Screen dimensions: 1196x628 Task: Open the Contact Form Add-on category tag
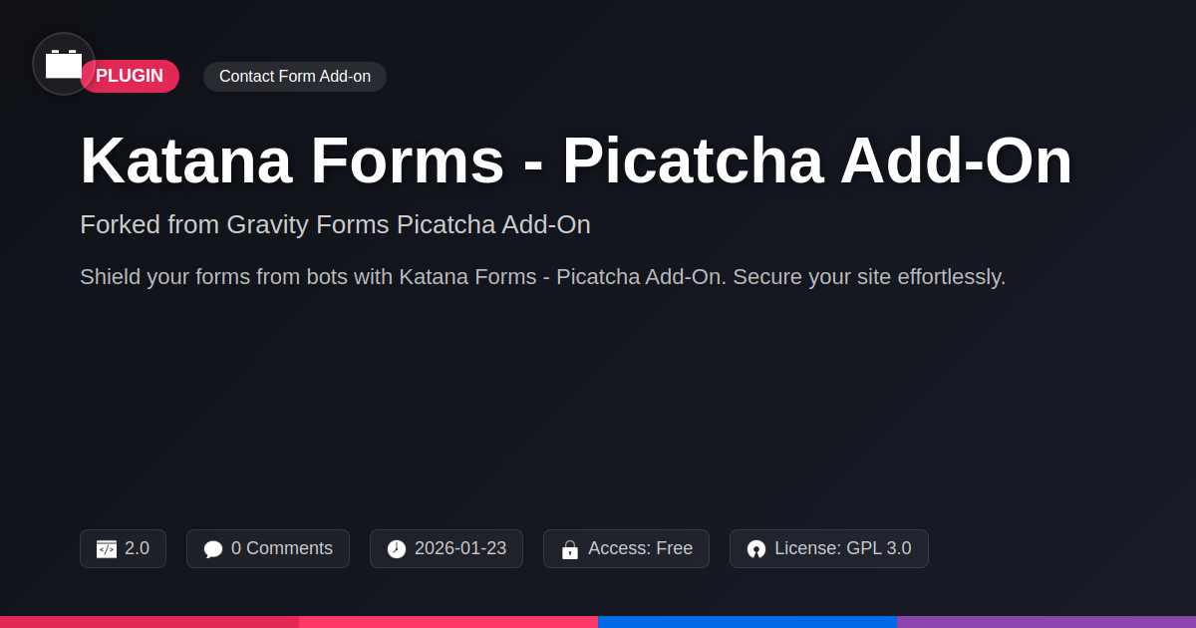pos(295,77)
